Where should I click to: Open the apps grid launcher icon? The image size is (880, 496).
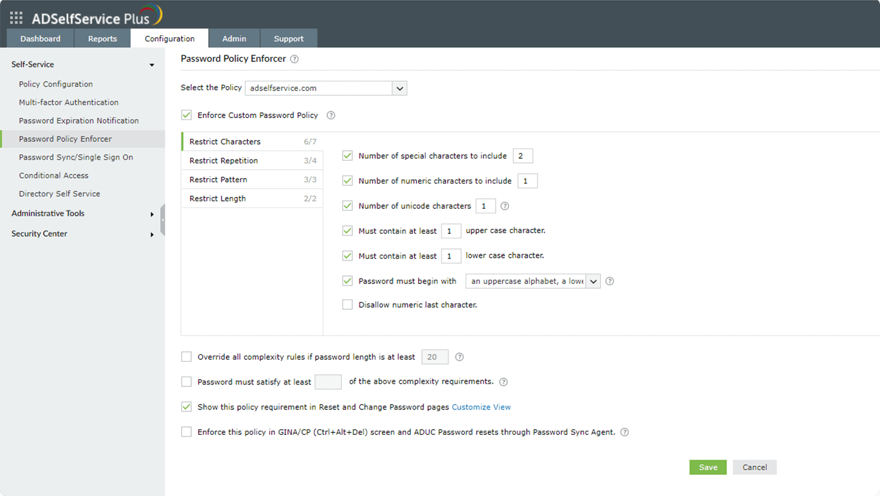tap(16, 18)
